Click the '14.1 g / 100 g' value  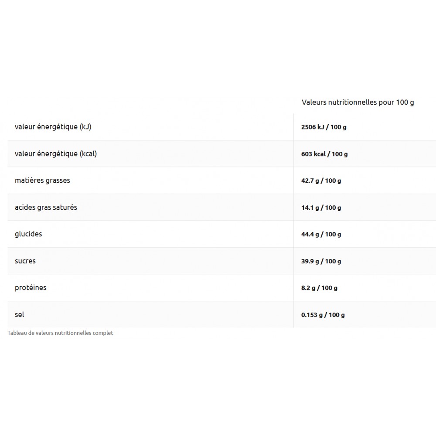(321, 208)
